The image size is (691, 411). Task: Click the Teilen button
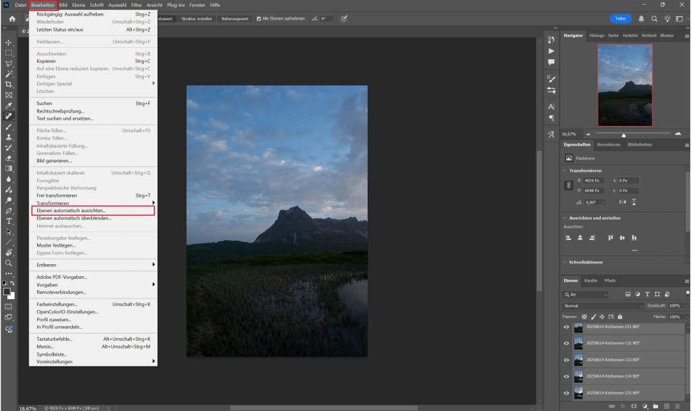(620, 19)
